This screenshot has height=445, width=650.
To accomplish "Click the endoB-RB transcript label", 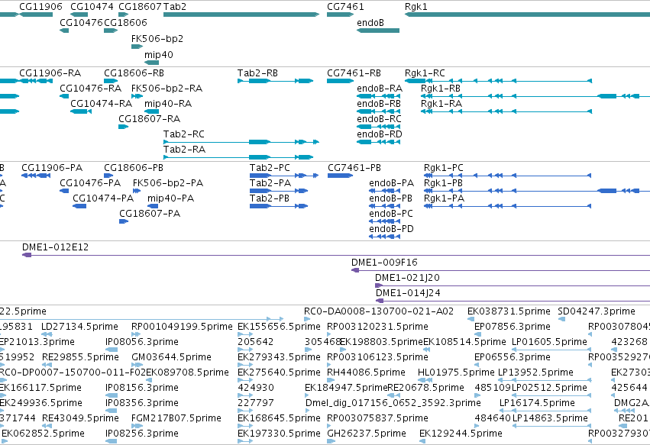I will [379, 104].
